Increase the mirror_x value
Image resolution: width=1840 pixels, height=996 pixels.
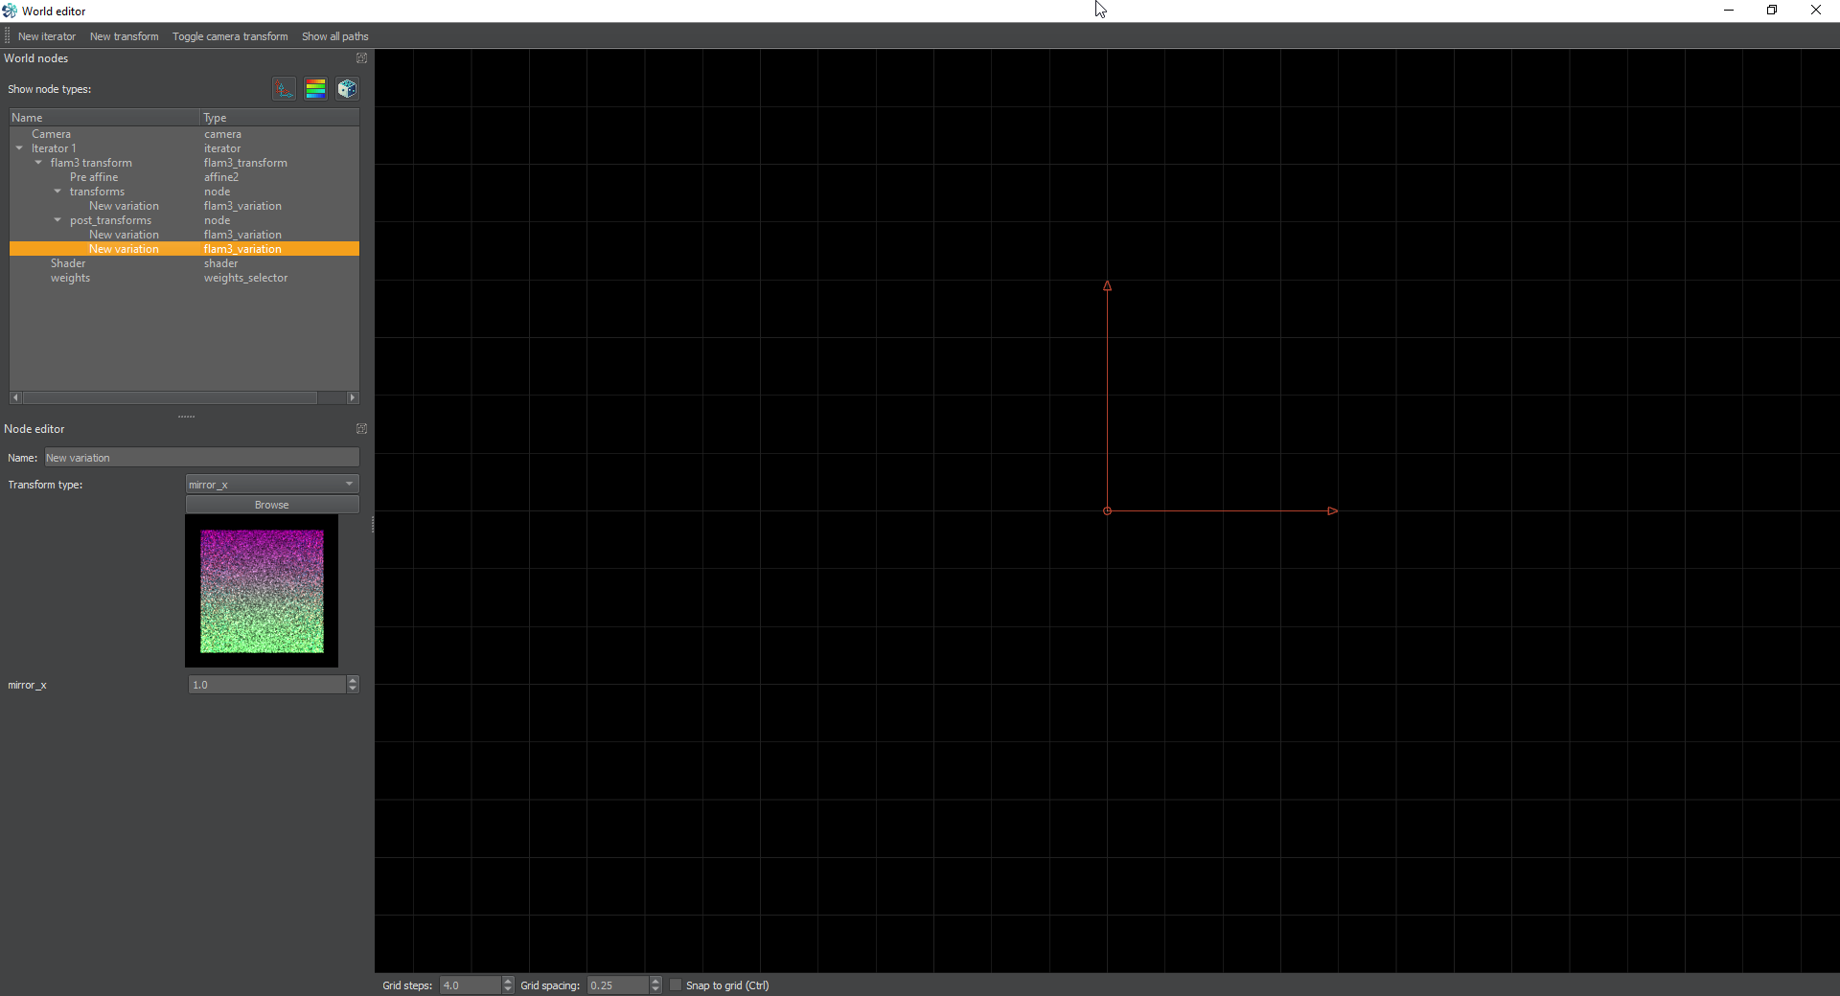[x=353, y=680]
